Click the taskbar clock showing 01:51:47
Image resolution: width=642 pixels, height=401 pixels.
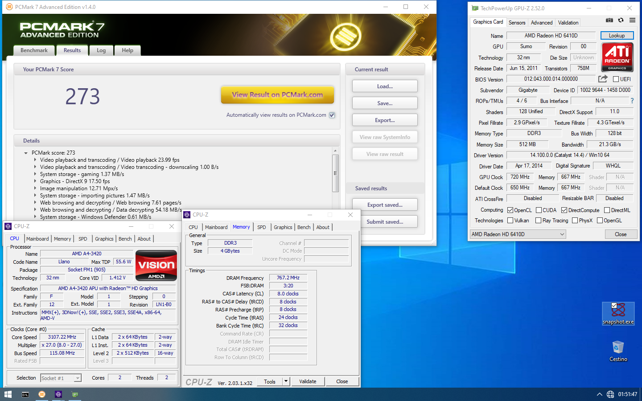pos(627,394)
